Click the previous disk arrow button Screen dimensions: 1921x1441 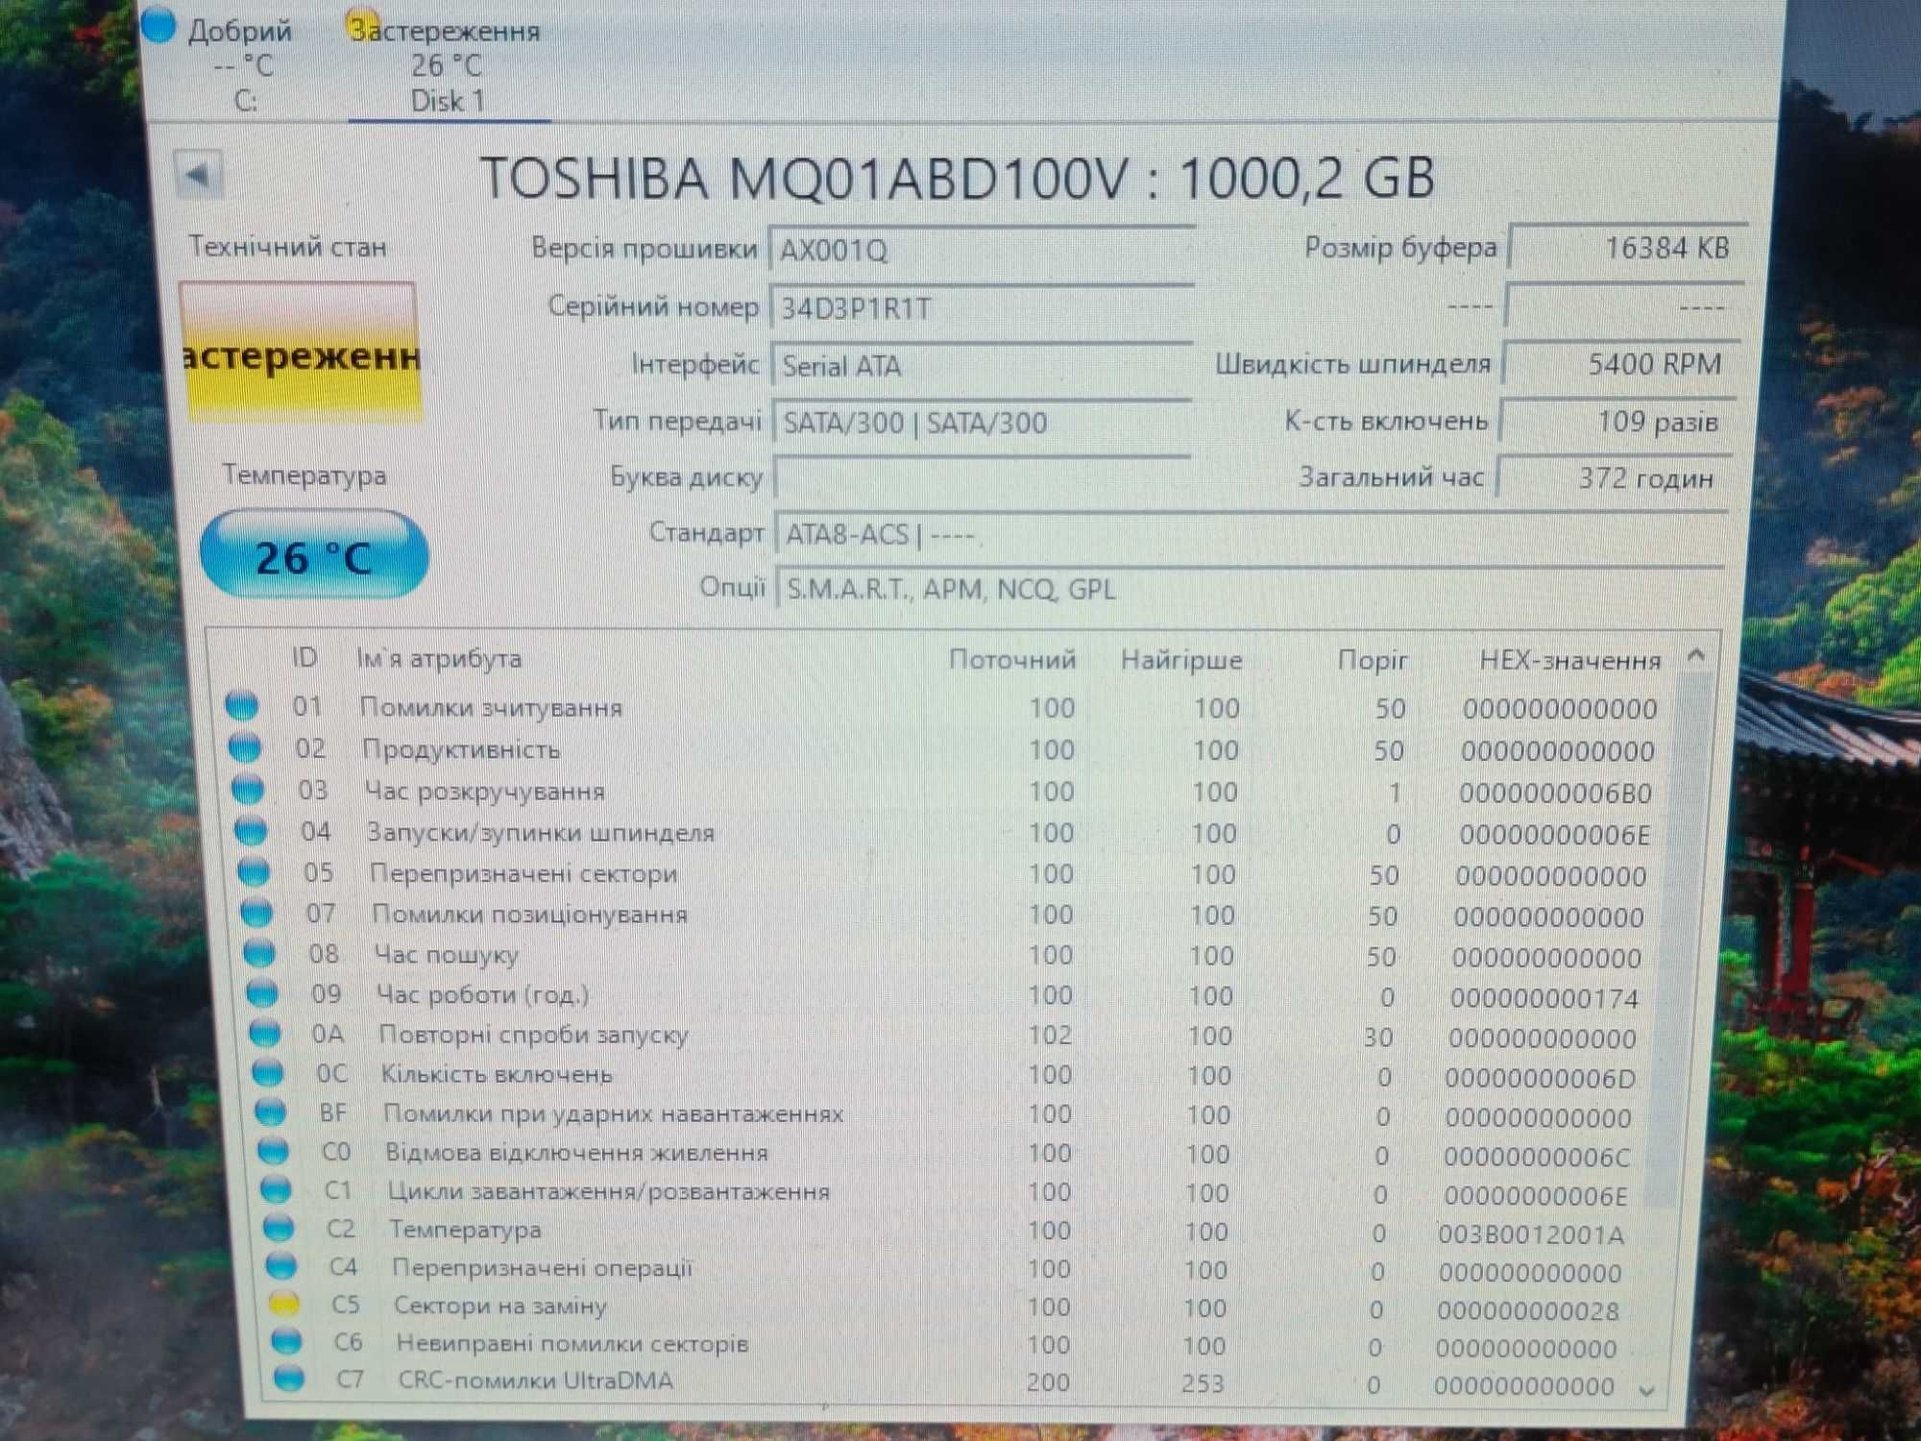tap(199, 175)
